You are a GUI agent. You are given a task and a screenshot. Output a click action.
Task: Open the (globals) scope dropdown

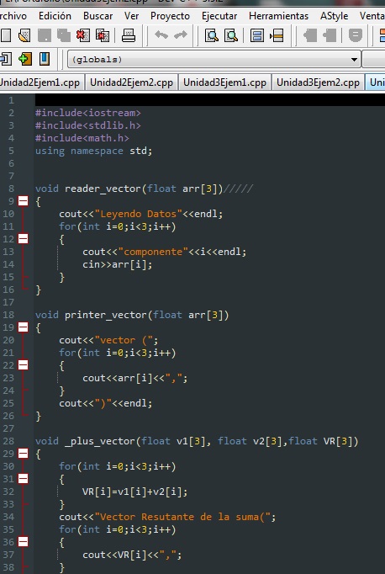pos(214,59)
